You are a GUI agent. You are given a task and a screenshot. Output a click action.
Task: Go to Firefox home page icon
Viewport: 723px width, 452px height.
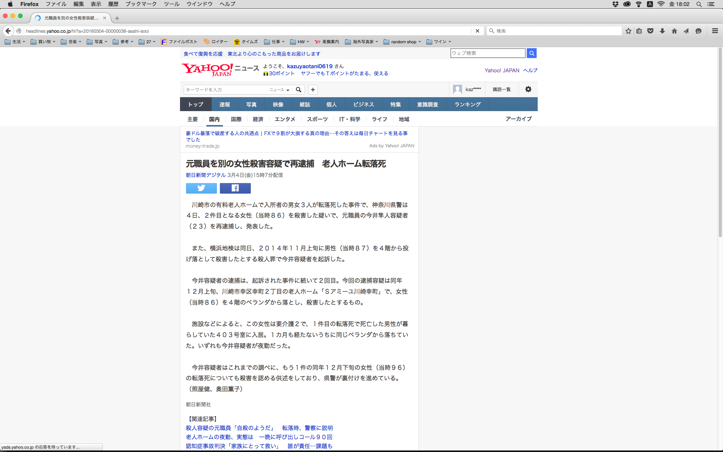[674, 31]
